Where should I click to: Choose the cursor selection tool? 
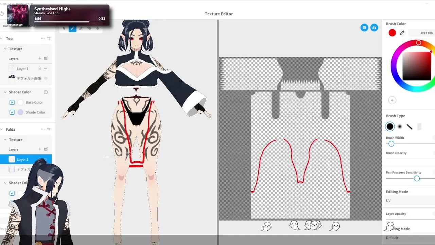(64, 29)
